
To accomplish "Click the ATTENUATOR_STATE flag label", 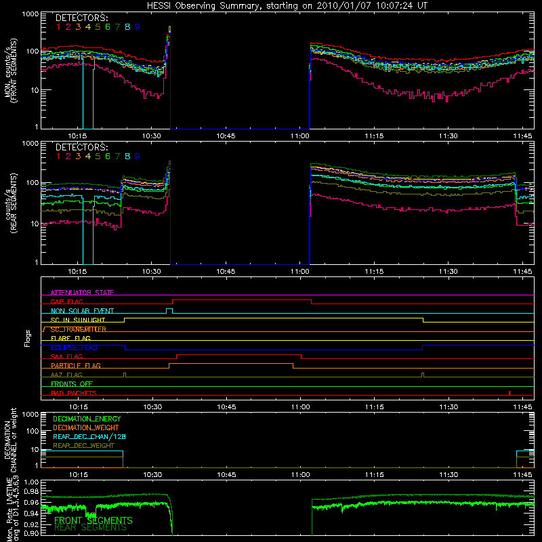I will [82, 293].
